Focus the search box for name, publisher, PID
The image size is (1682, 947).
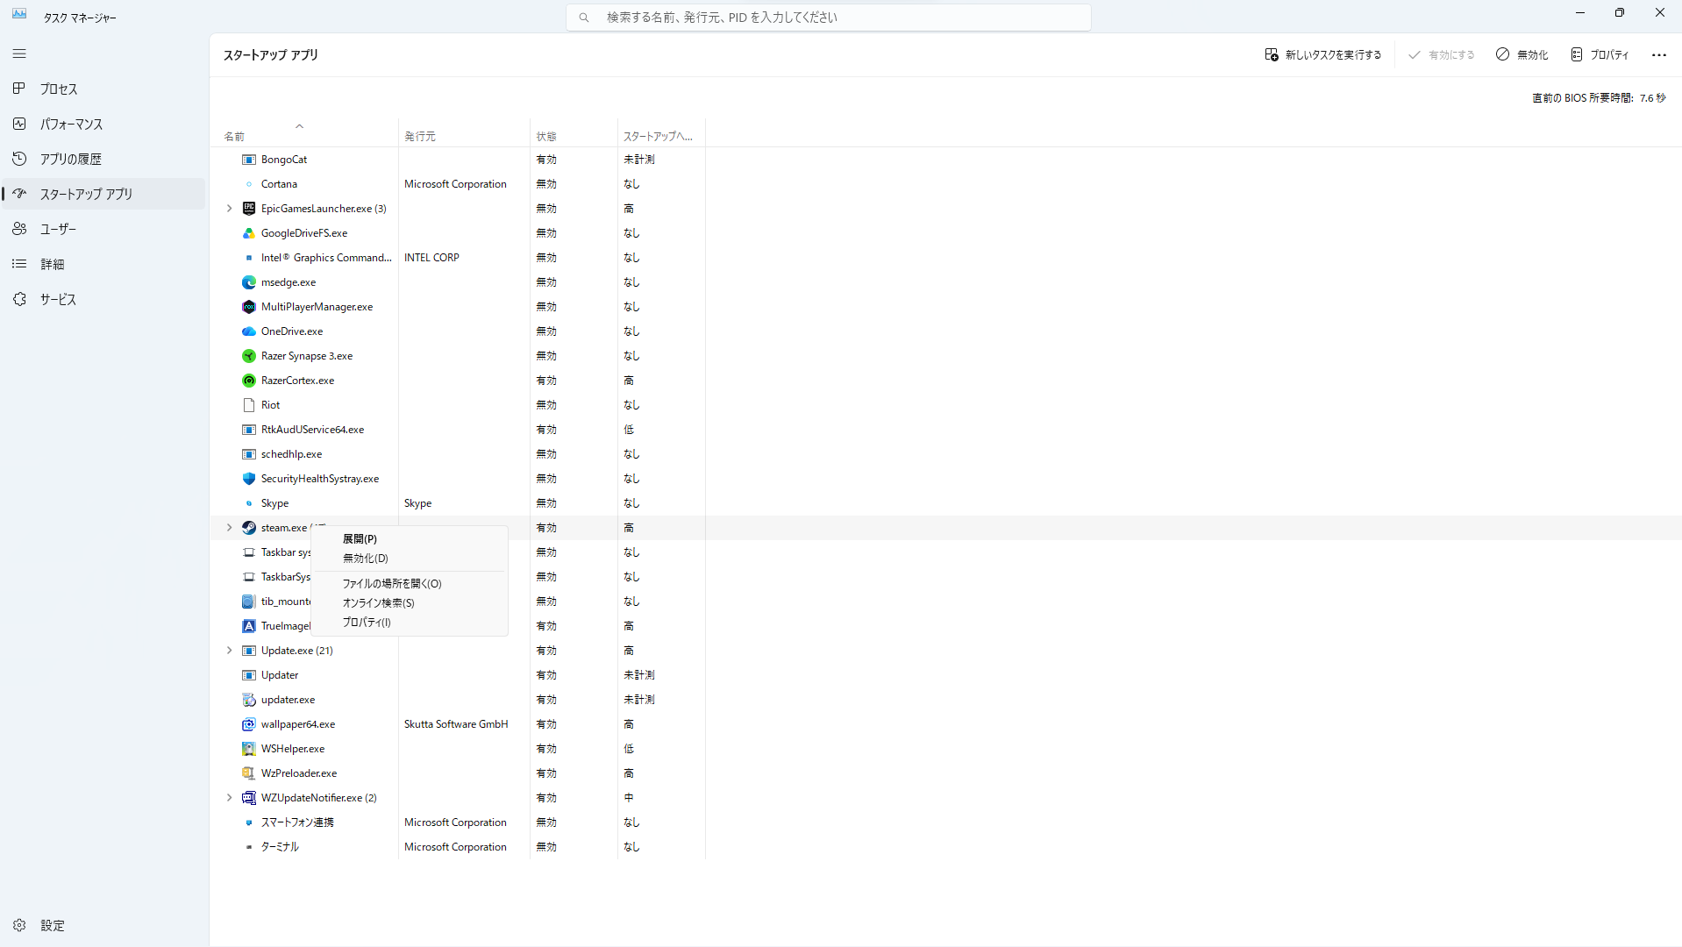pyautogui.click(x=829, y=18)
